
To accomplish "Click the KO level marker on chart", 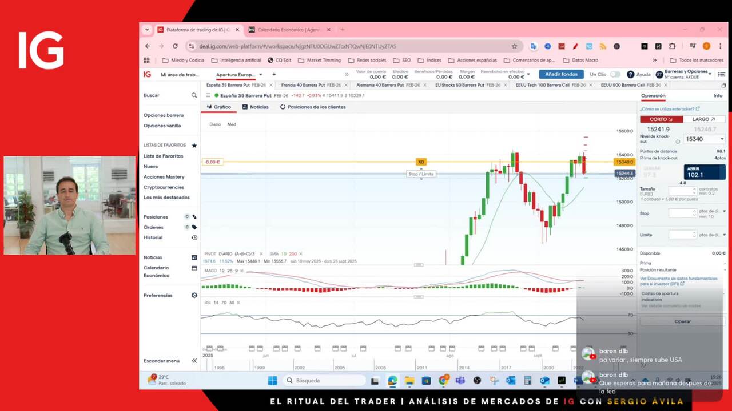I will tap(421, 162).
